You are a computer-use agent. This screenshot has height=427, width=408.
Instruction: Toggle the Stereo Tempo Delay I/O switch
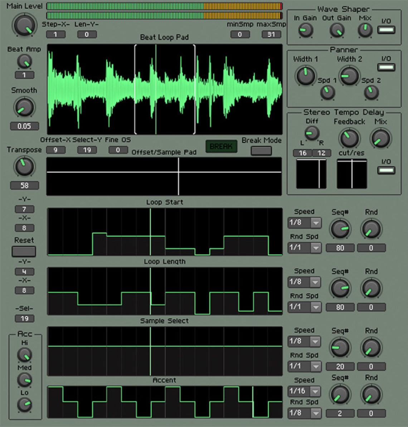387,170
